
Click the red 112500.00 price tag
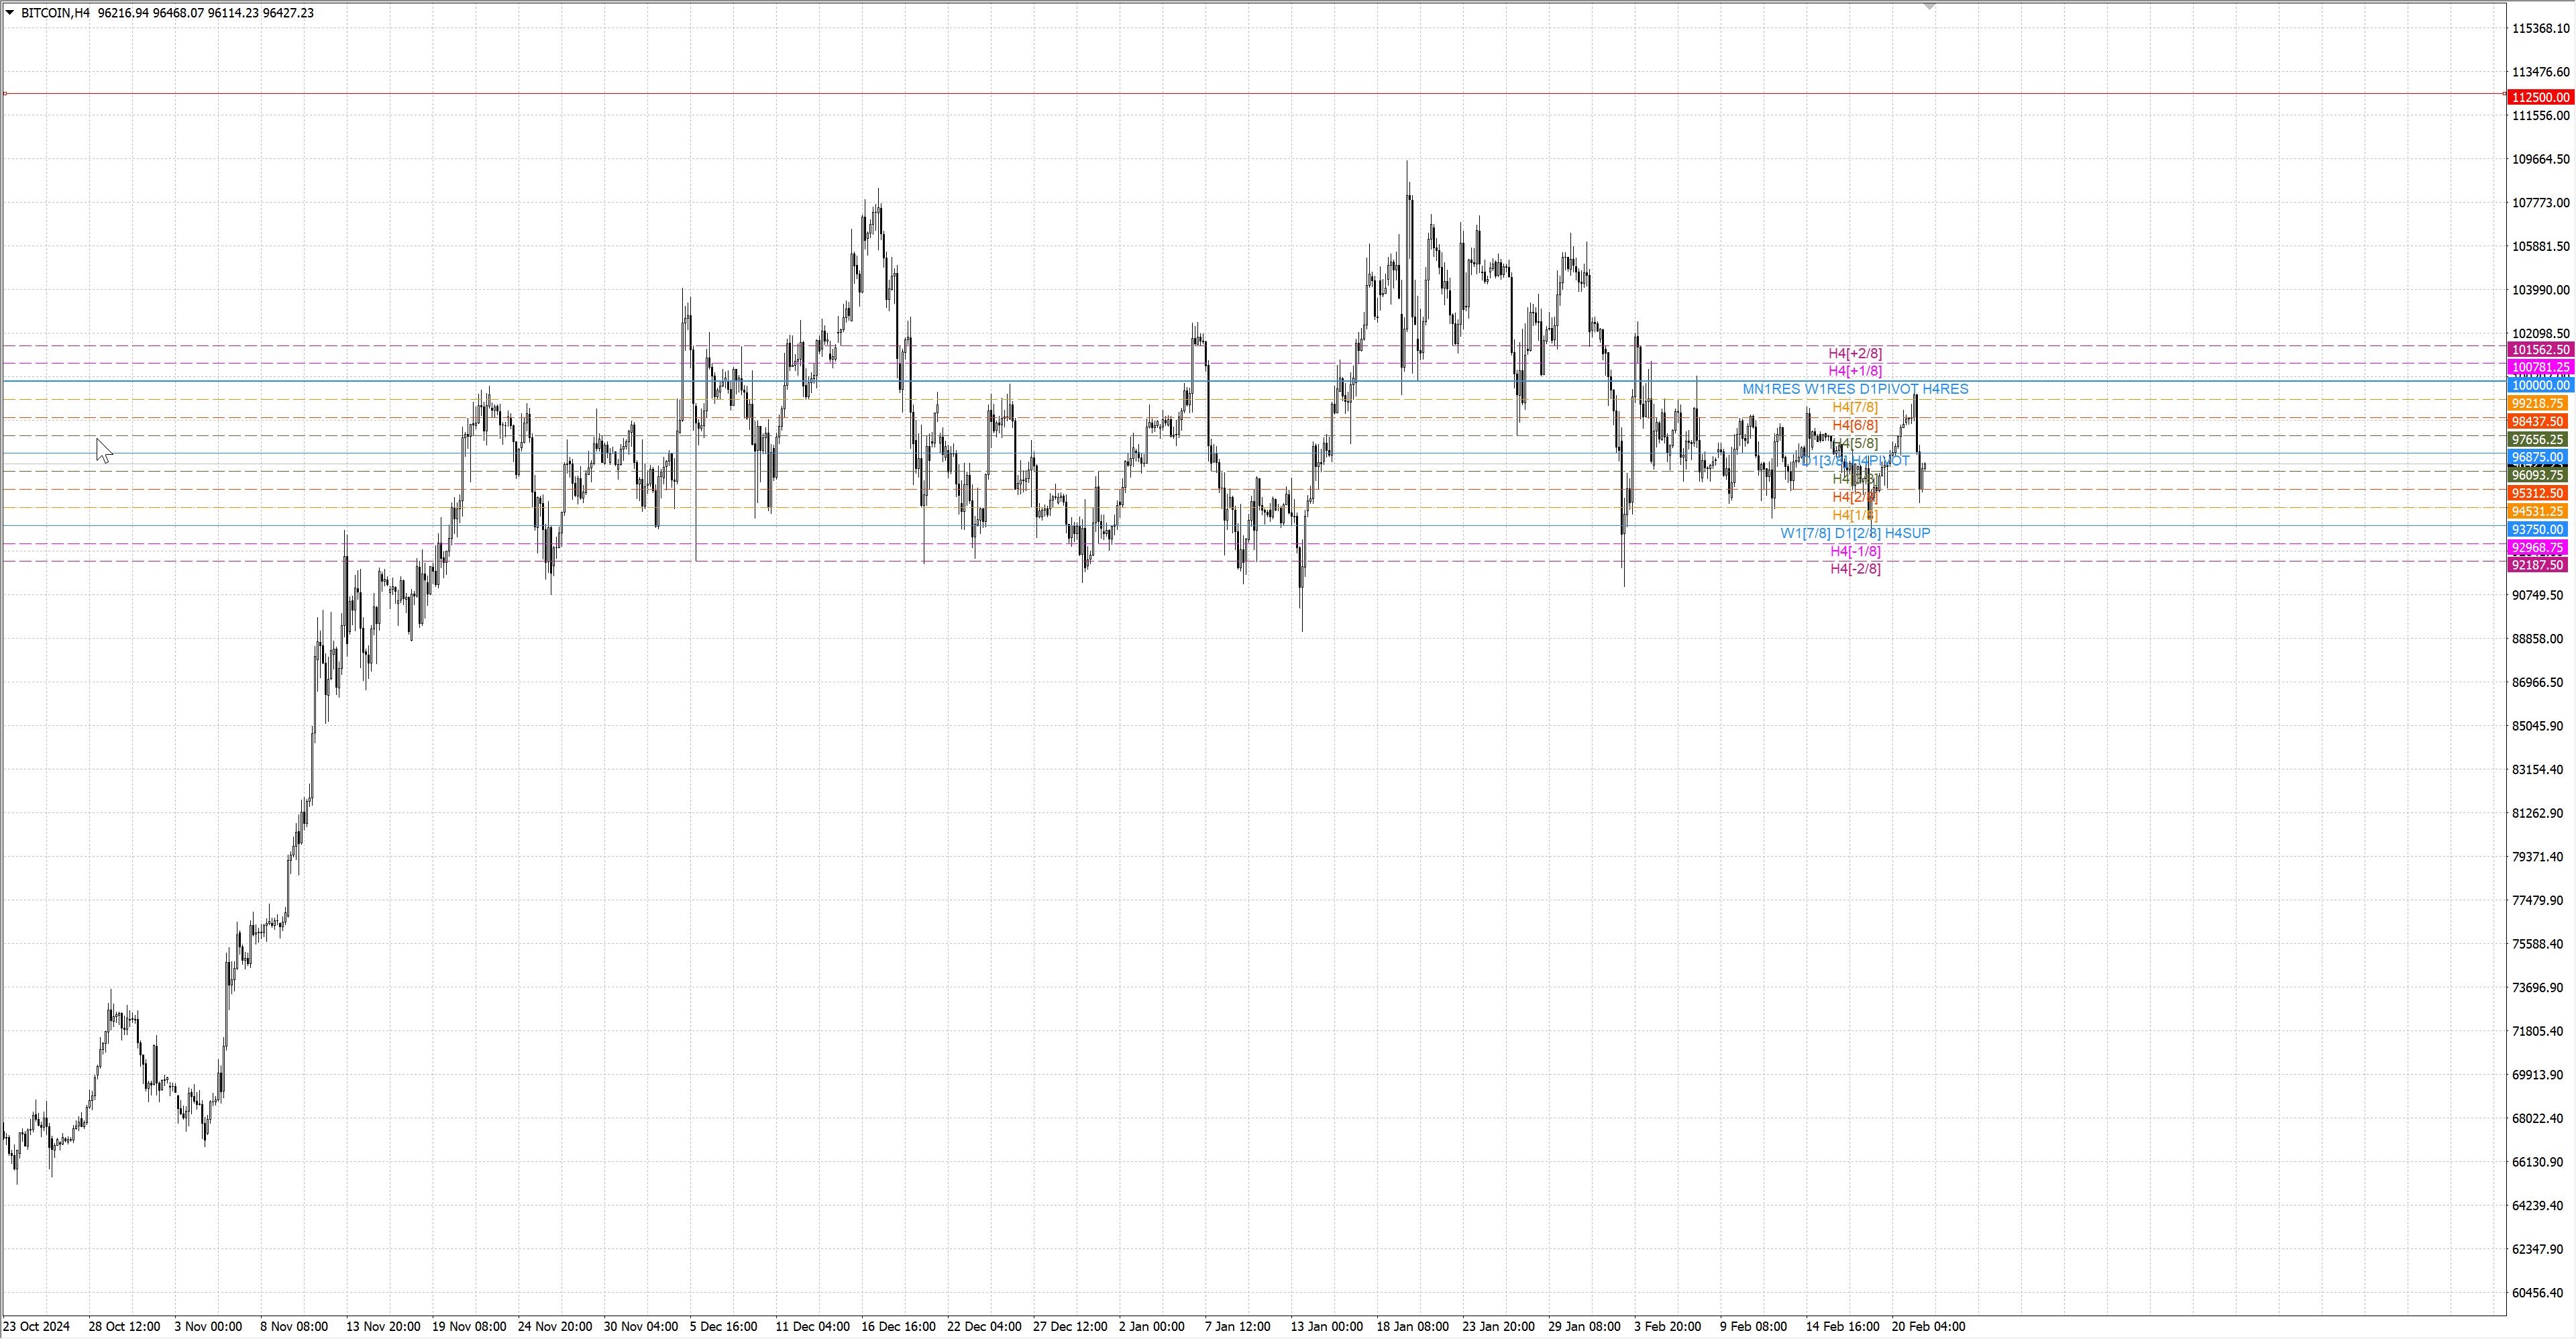coord(2540,97)
